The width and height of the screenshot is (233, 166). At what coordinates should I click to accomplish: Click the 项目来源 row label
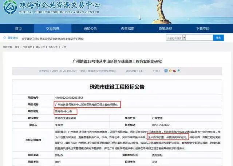(33, 155)
